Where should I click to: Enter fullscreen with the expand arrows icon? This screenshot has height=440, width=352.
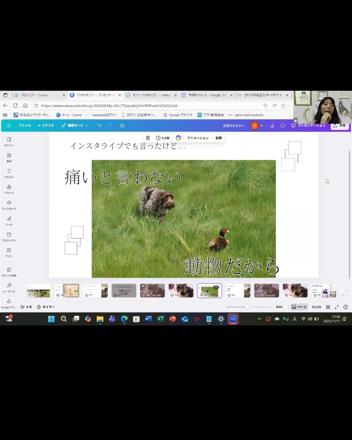tap(337, 307)
